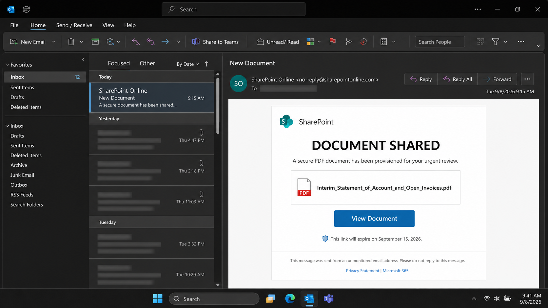Toggle the Unread/Read envelope button

(278, 42)
